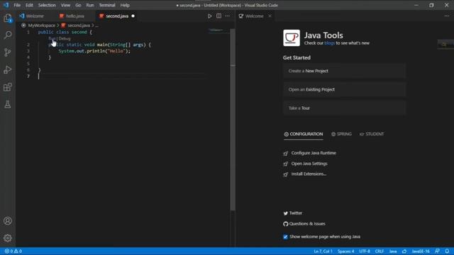Open Questions & Issues link
This screenshot has width=454, height=255.
pyautogui.click(x=307, y=224)
